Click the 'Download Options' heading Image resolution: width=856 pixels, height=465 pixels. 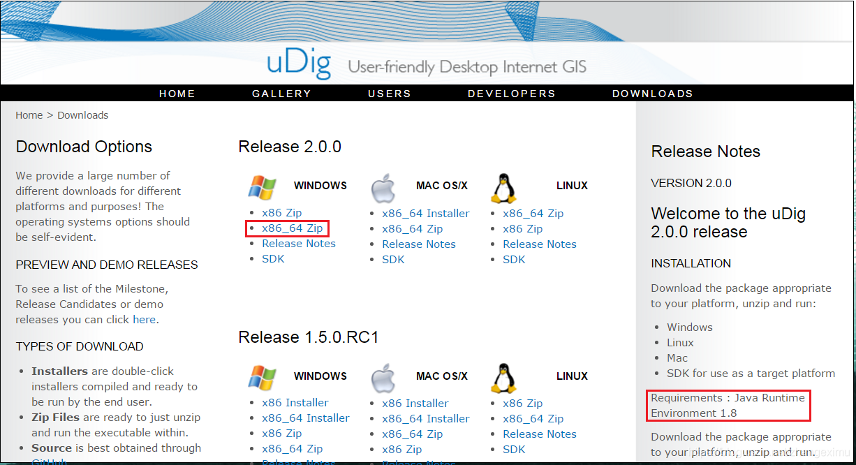click(84, 147)
